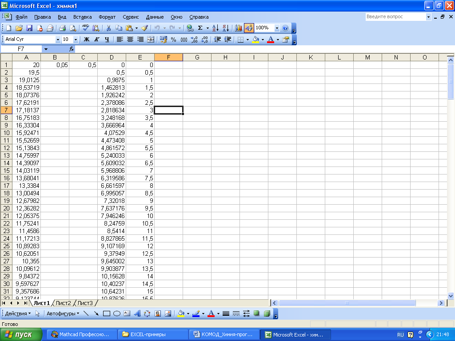
Task: Open the Name Box dropdown arrow
Action: tap(45, 49)
